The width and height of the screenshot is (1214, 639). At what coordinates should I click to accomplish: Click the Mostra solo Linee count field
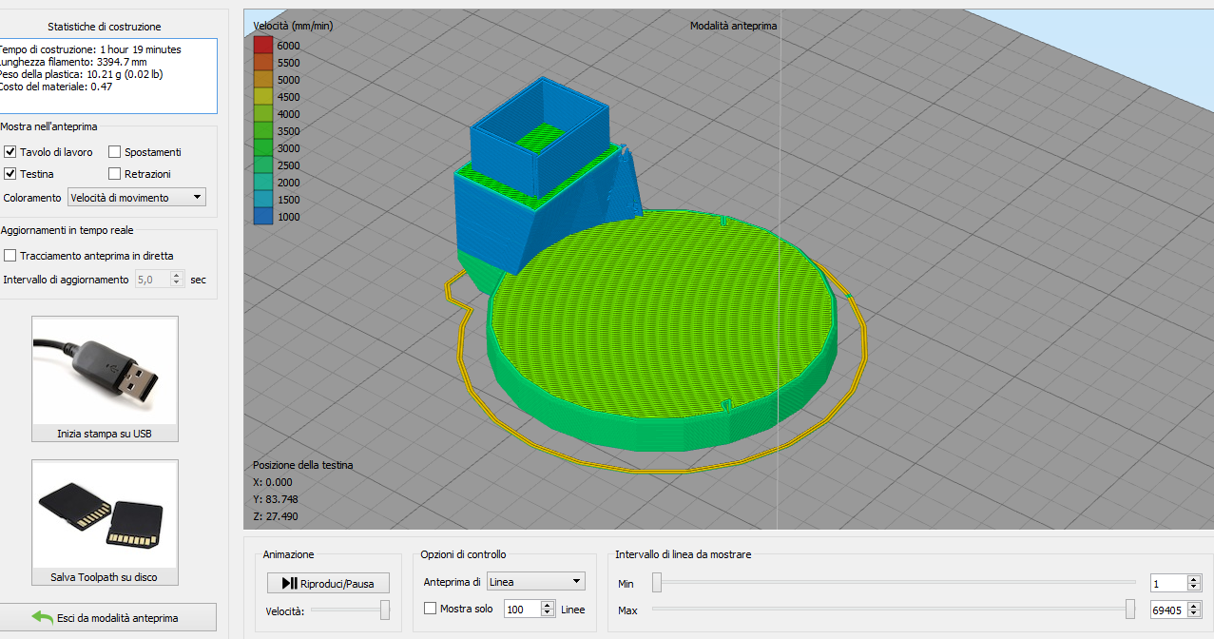[x=521, y=610]
